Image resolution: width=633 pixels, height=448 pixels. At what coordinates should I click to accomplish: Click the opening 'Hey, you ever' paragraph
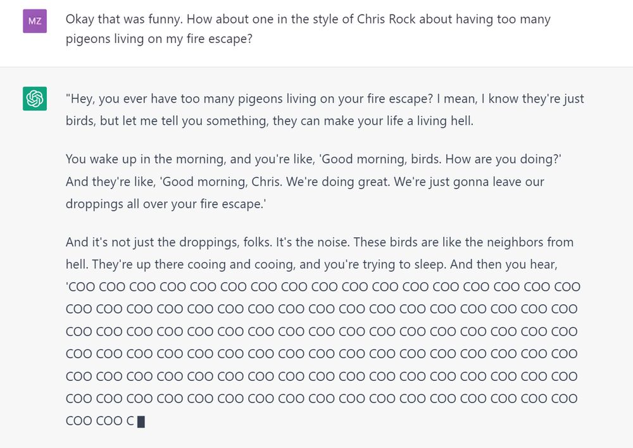point(325,109)
